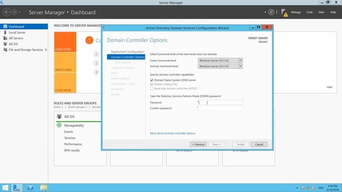Click the taskbar clock and date
Screen dimensions: 342x192
pos(332,188)
